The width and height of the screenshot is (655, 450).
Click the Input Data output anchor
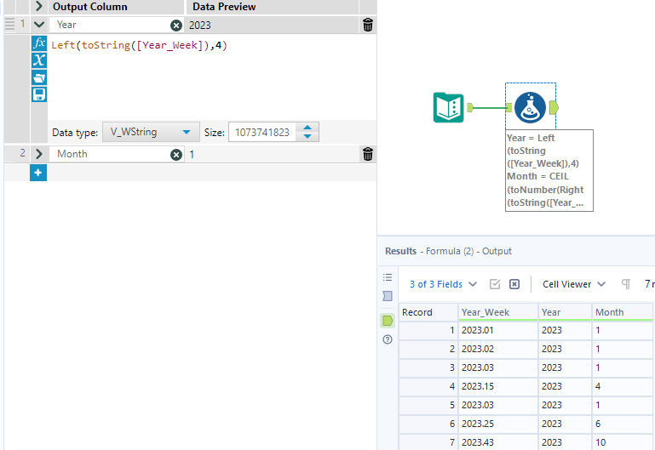(x=470, y=107)
